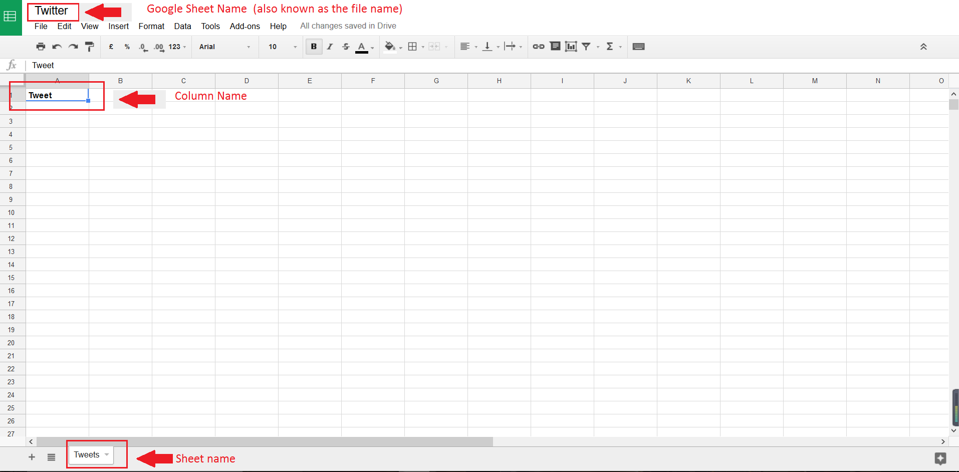This screenshot has width=959, height=472.
Task: Expand the 123 number format dropdown
Action: 177,47
